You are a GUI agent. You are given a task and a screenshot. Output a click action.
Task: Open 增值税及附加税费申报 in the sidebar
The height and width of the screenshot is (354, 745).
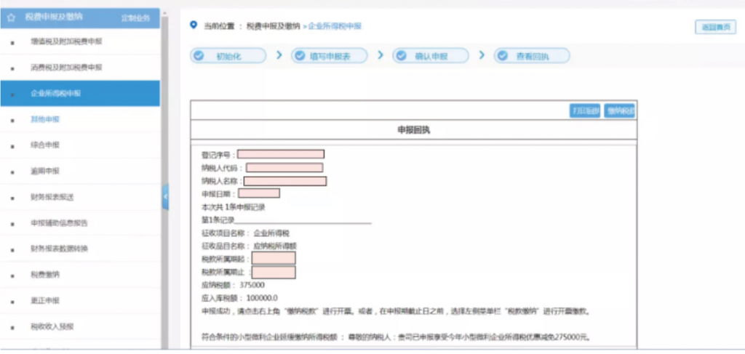[66, 41]
